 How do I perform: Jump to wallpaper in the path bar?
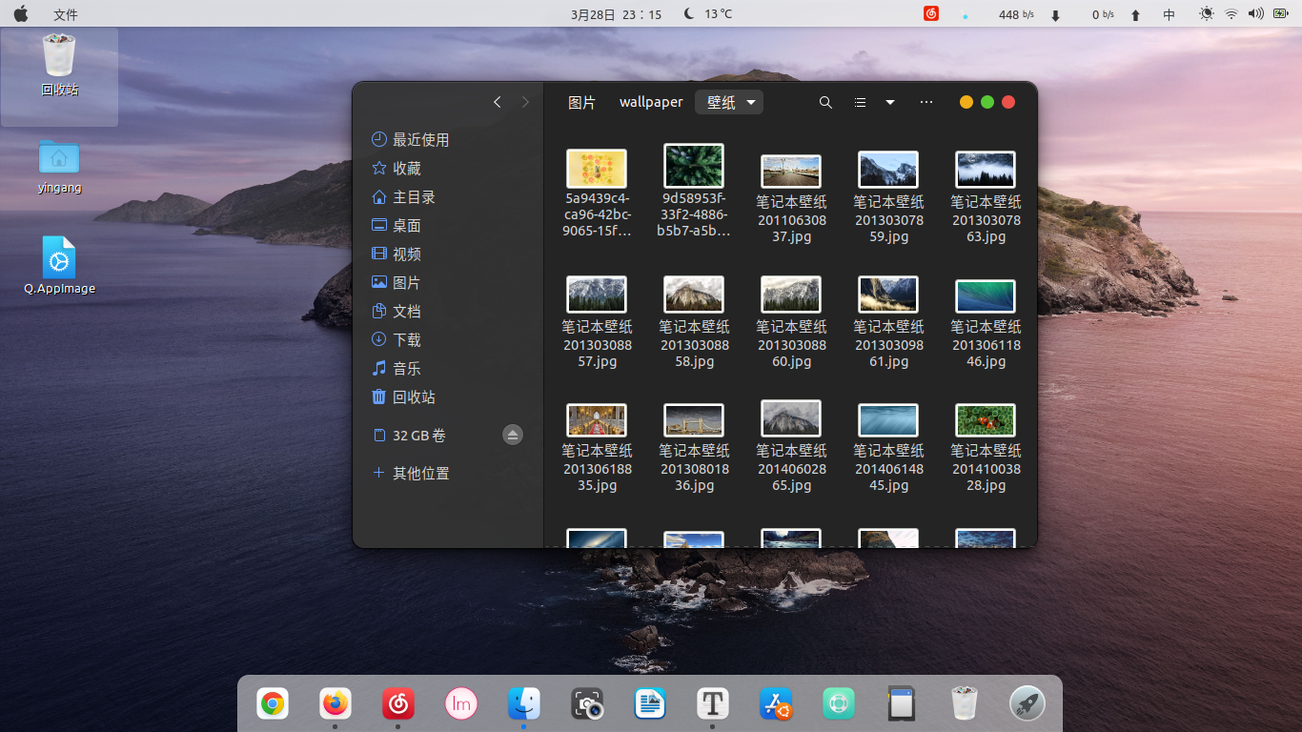point(651,102)
